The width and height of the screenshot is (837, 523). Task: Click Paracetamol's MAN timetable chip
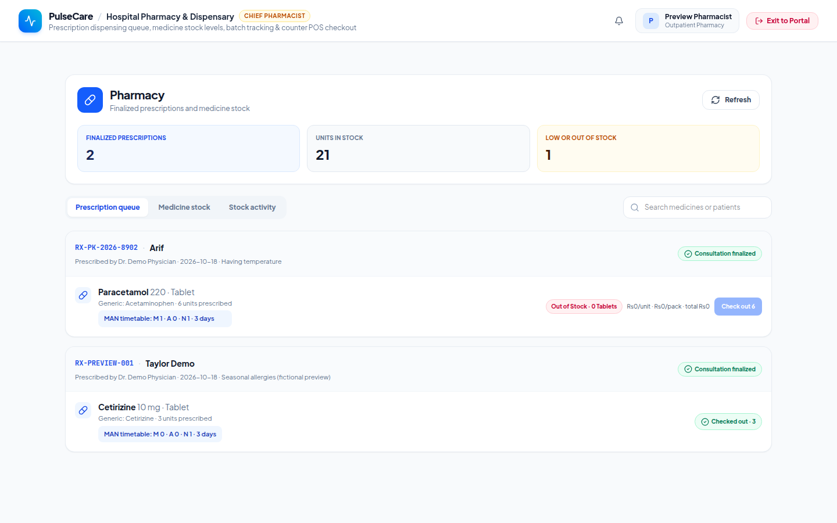click(165, 318)
